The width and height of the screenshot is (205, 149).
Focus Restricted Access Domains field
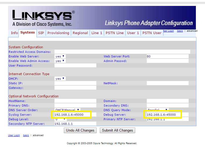coord(122,52)
